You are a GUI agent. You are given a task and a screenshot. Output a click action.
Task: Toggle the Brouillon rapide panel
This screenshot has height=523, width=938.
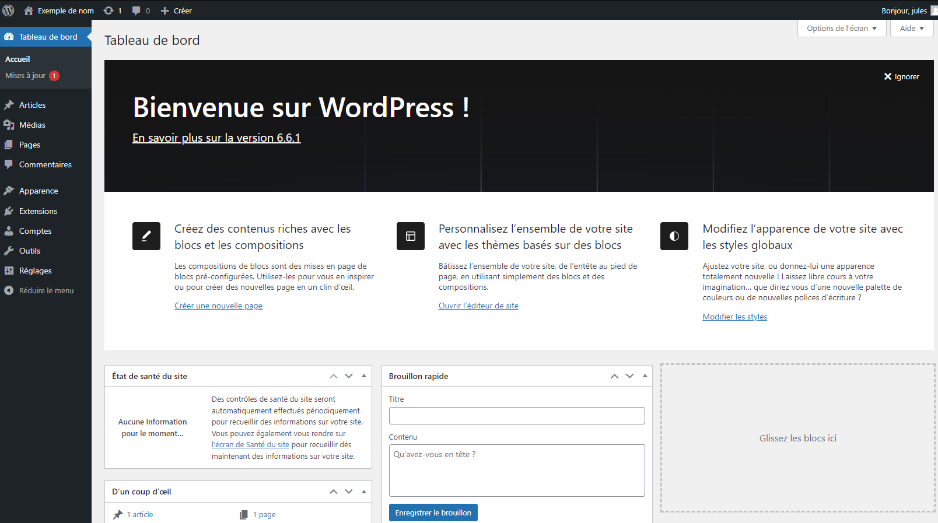645,376
